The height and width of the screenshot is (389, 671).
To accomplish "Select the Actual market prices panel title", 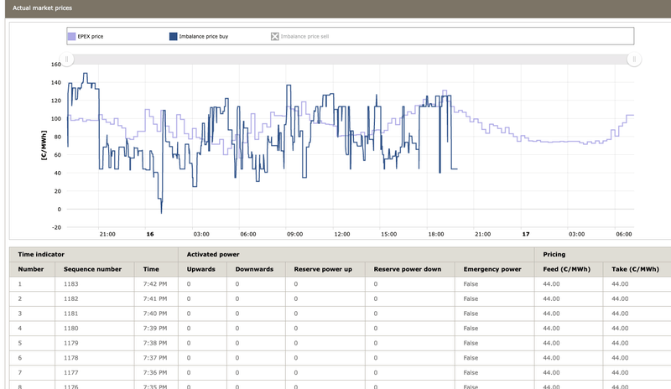I will (40, 7).
